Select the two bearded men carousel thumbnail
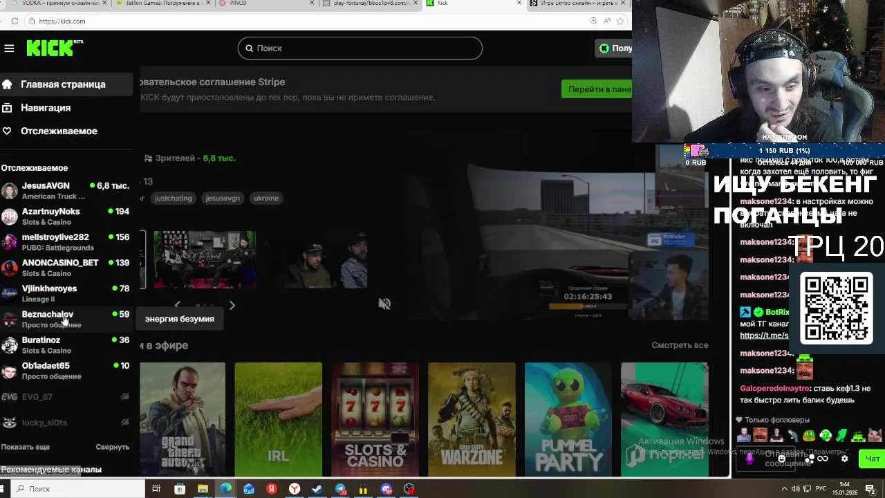Screen dimensions: 885x498 (316, 259)
